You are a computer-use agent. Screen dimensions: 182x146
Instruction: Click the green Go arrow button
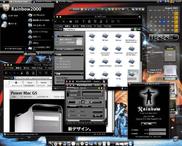[x=135, y=30]
